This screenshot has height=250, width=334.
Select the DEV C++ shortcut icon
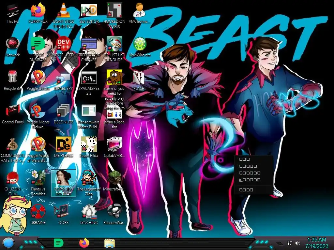(64, 47)
